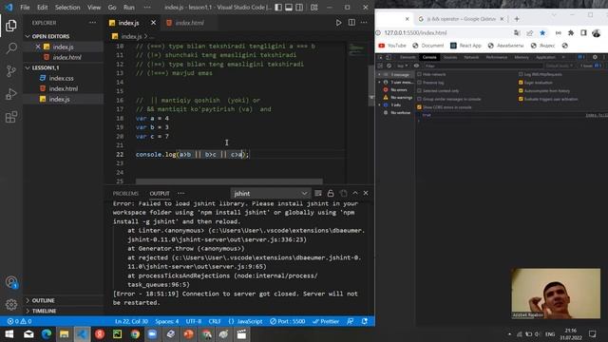Expand the TIMELINE section
This screenshot has width=608, height=342.
tap(44, 311)
